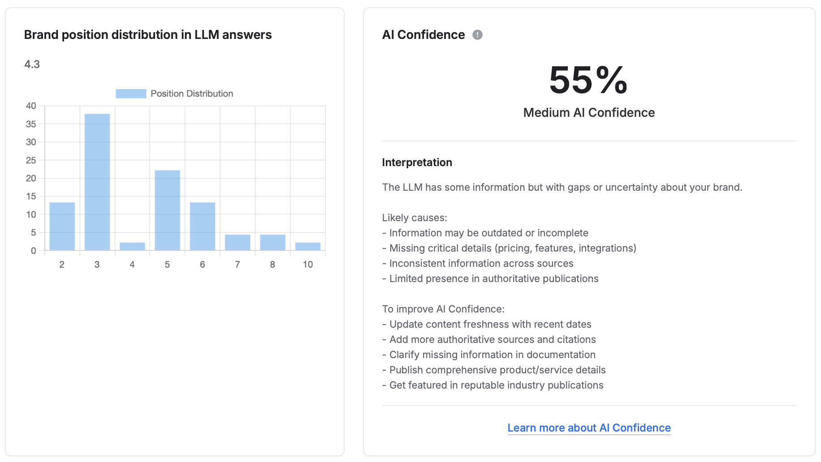Click the 55% confidence score
Viewport: 821px width, 462px height.
coord(588,80)
